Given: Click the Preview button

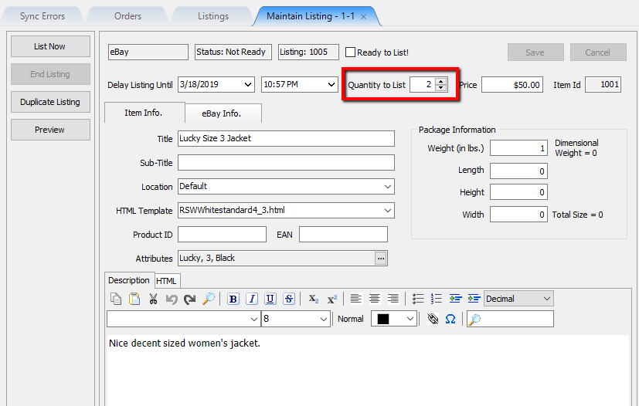Looking at the screenshot, I should point(50,130).
